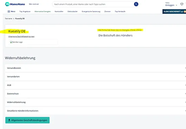Click the highlighted Kueatily DE seller heading
The image size is (186, 129).
click(17, 31)
